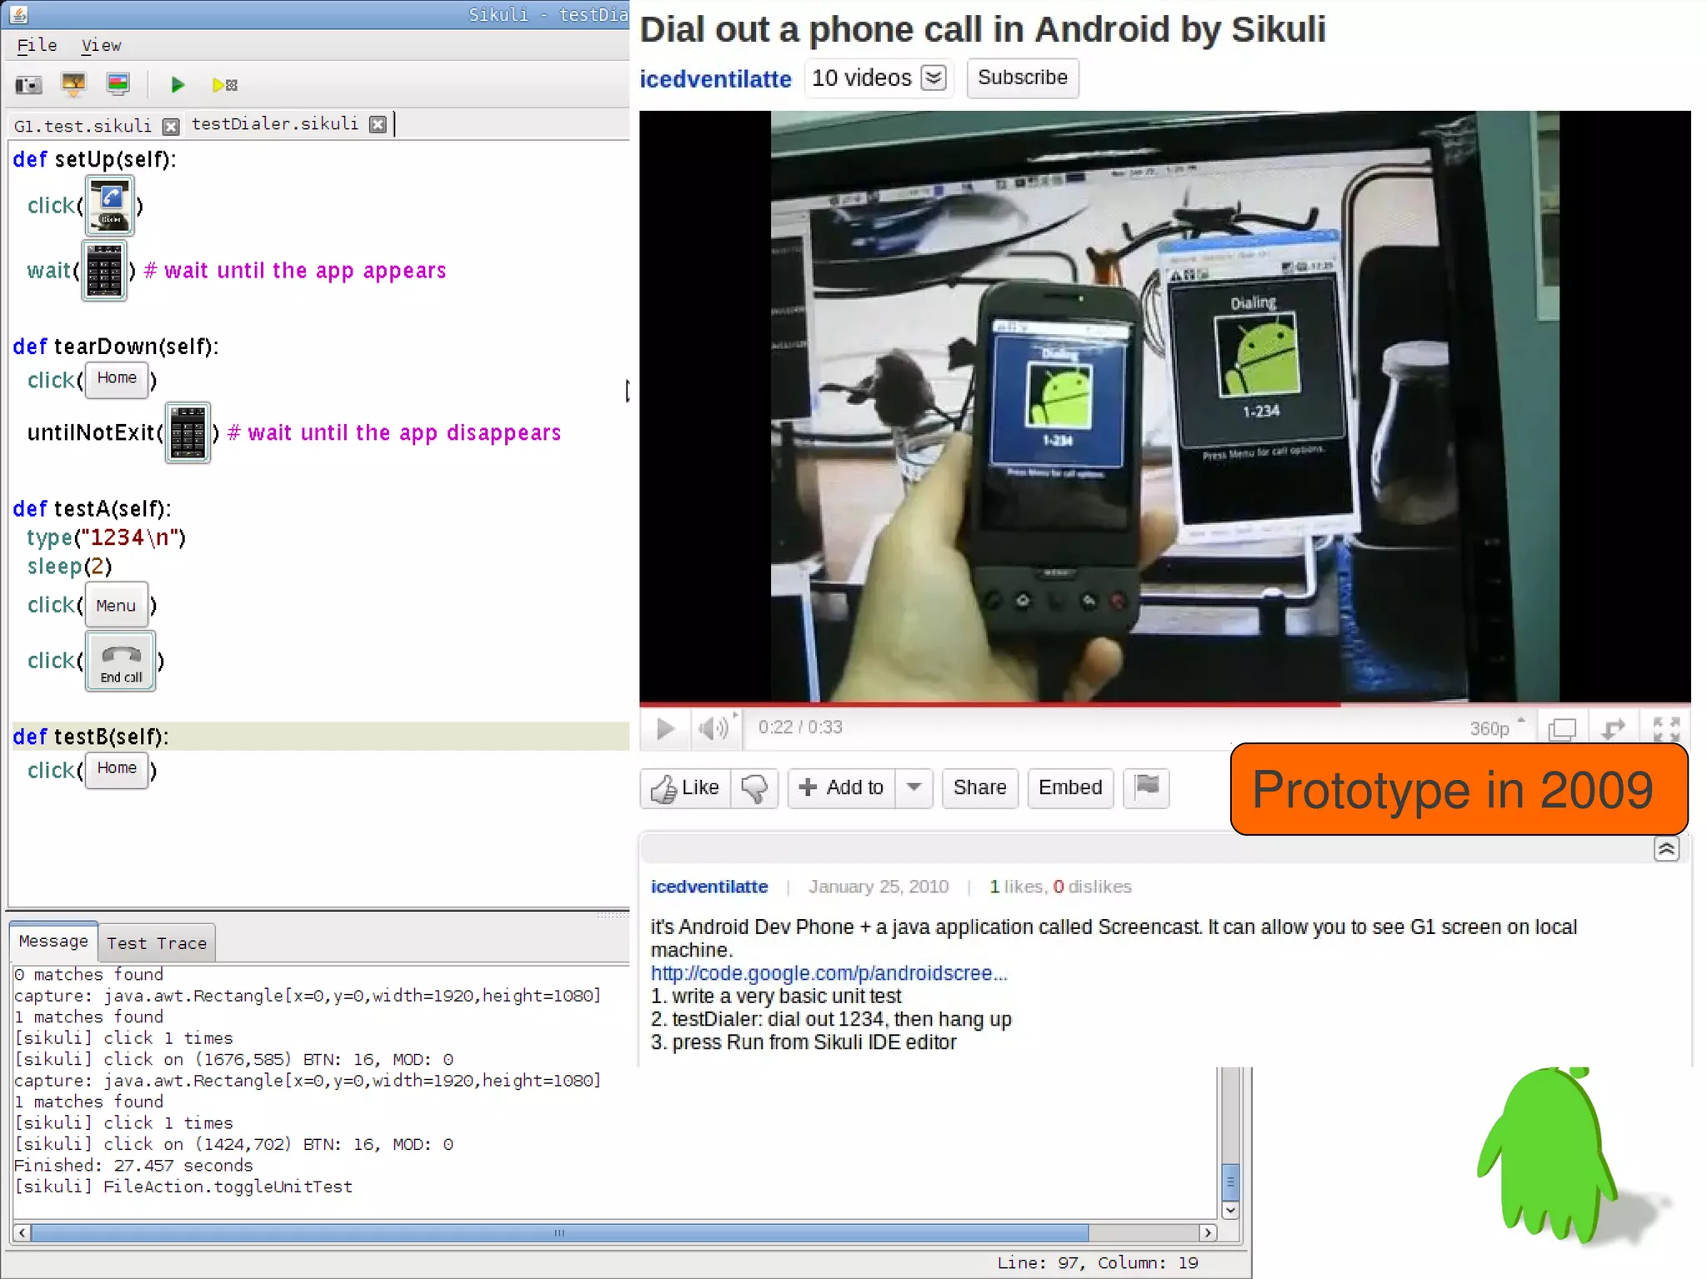Expand the 10 videos dropdown
1707x1279 pixels.
(x=934, y=78)
